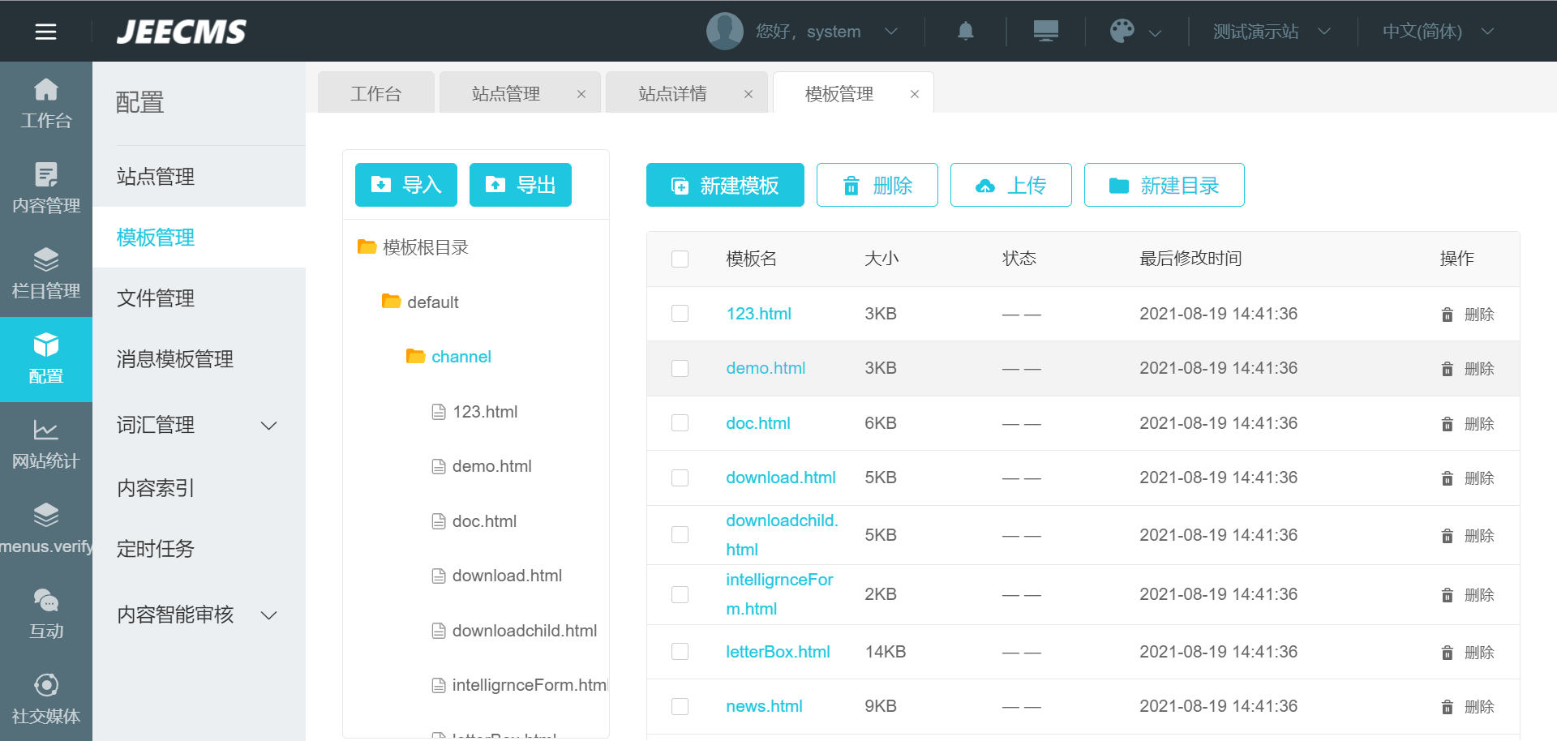The width and height of the screenshot is (1557, 741).
Task: Click the desktop monitor icon in header
Action: (x=1045, y=32)
